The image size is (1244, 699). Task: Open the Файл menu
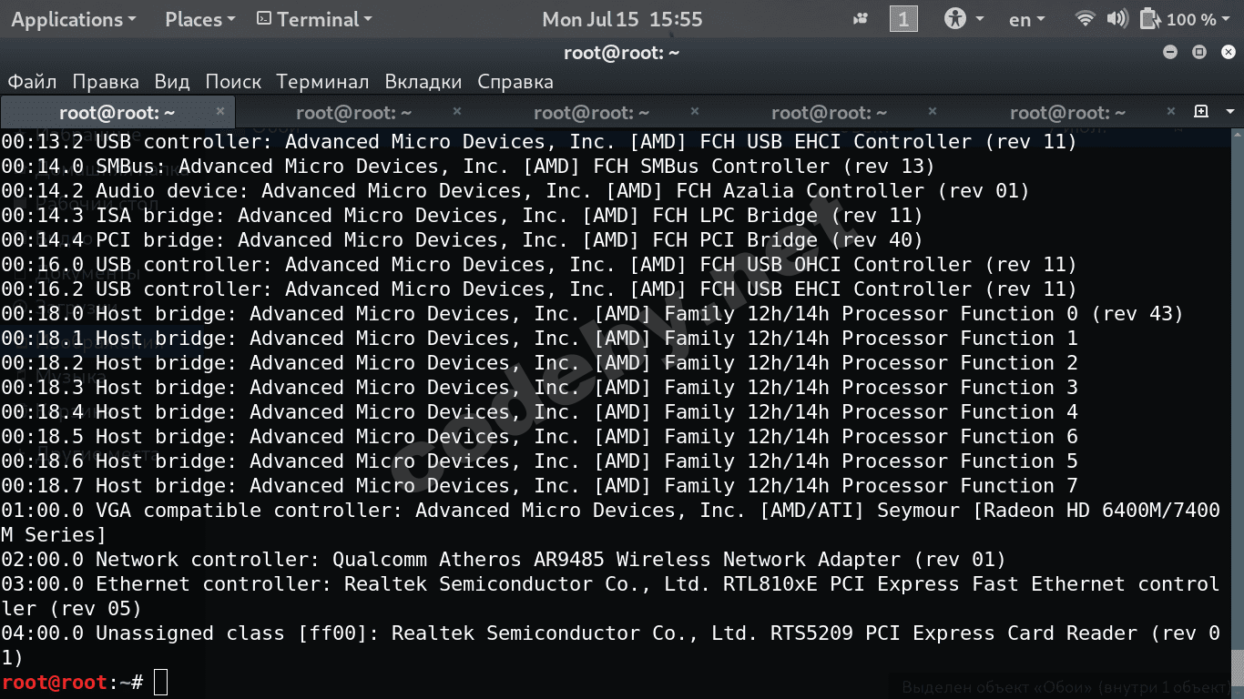click(32, 82)
